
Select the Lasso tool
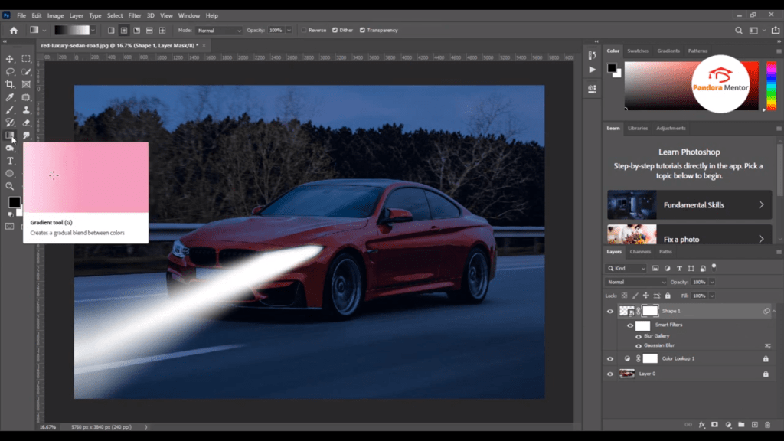pyautogui.click(x=10, y=71)
